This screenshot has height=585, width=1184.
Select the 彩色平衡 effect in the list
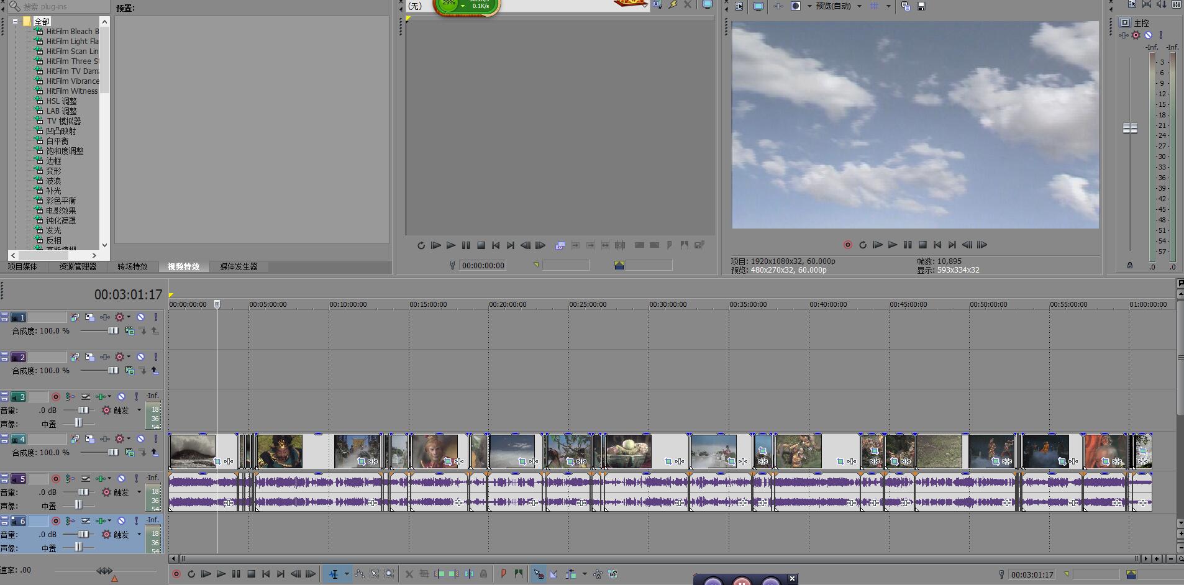pos(61,201)
